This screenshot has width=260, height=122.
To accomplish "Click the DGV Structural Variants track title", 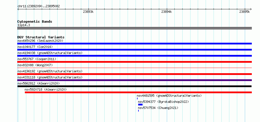I will pos(41,37).
